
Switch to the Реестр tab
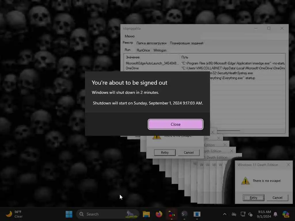[x=128, y=43]
